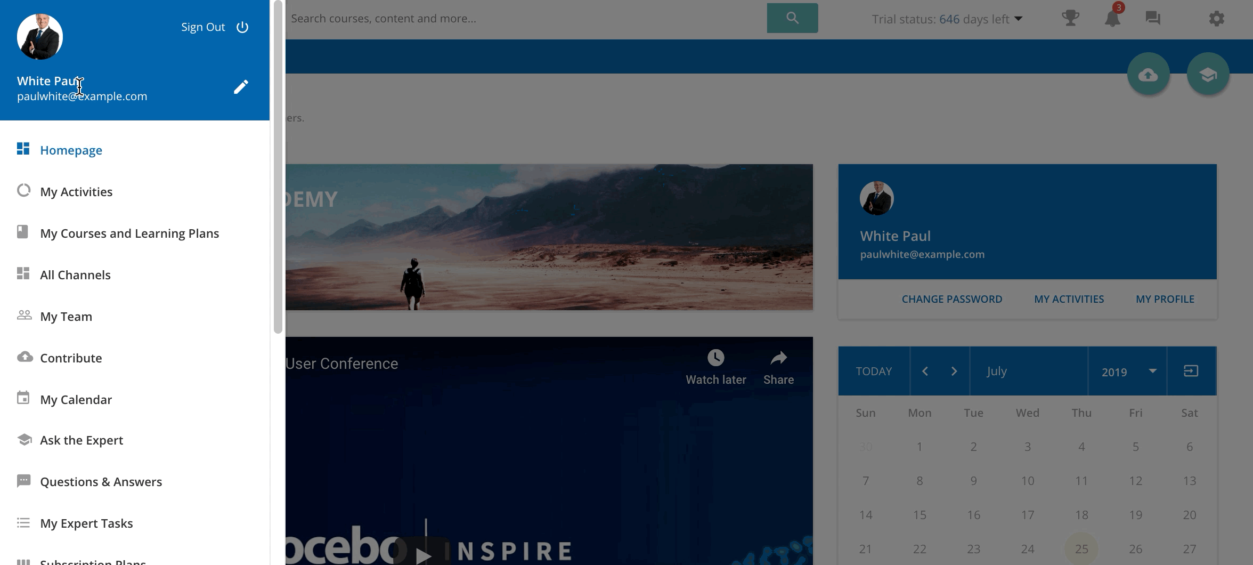The width and height of the screenshot is (1253, 565).
Task: Go to next month in calendar
Action: click(954, 371)
